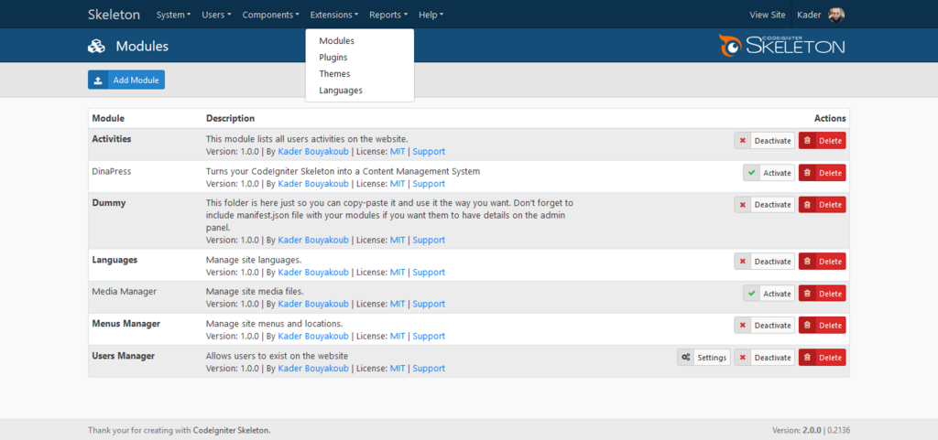This screenshot has width=938, height=440.
Task: Click red X icon in Menus Manager row
Action: pyautogui.click(x=742, y=326)
